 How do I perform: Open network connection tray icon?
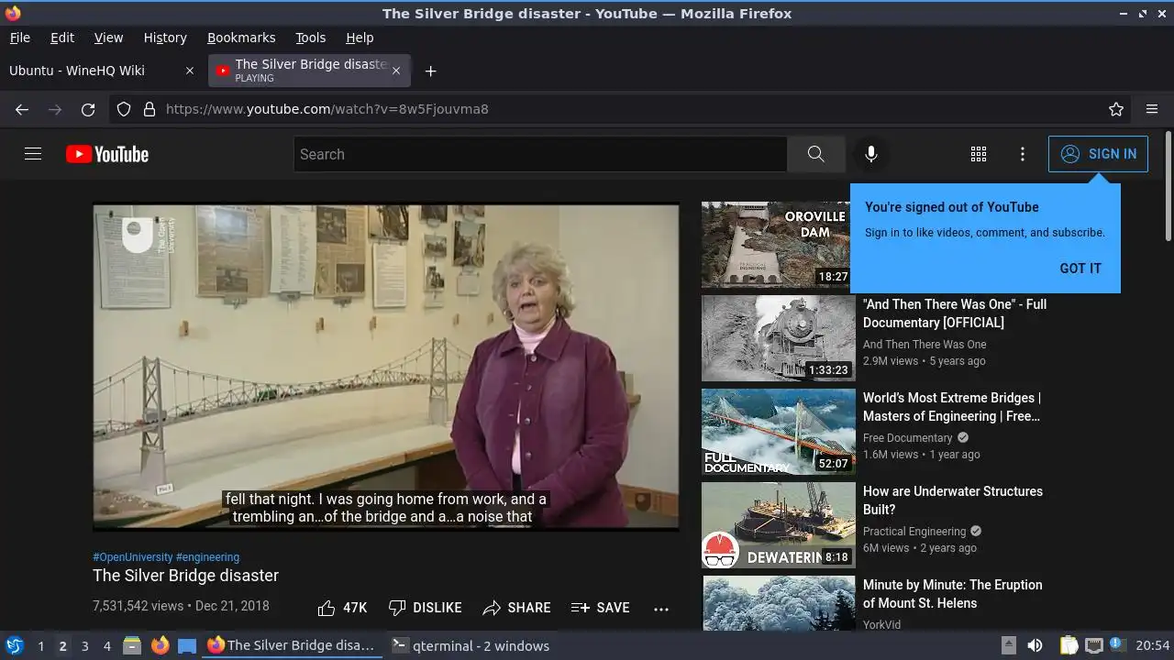click(1093, 645)
